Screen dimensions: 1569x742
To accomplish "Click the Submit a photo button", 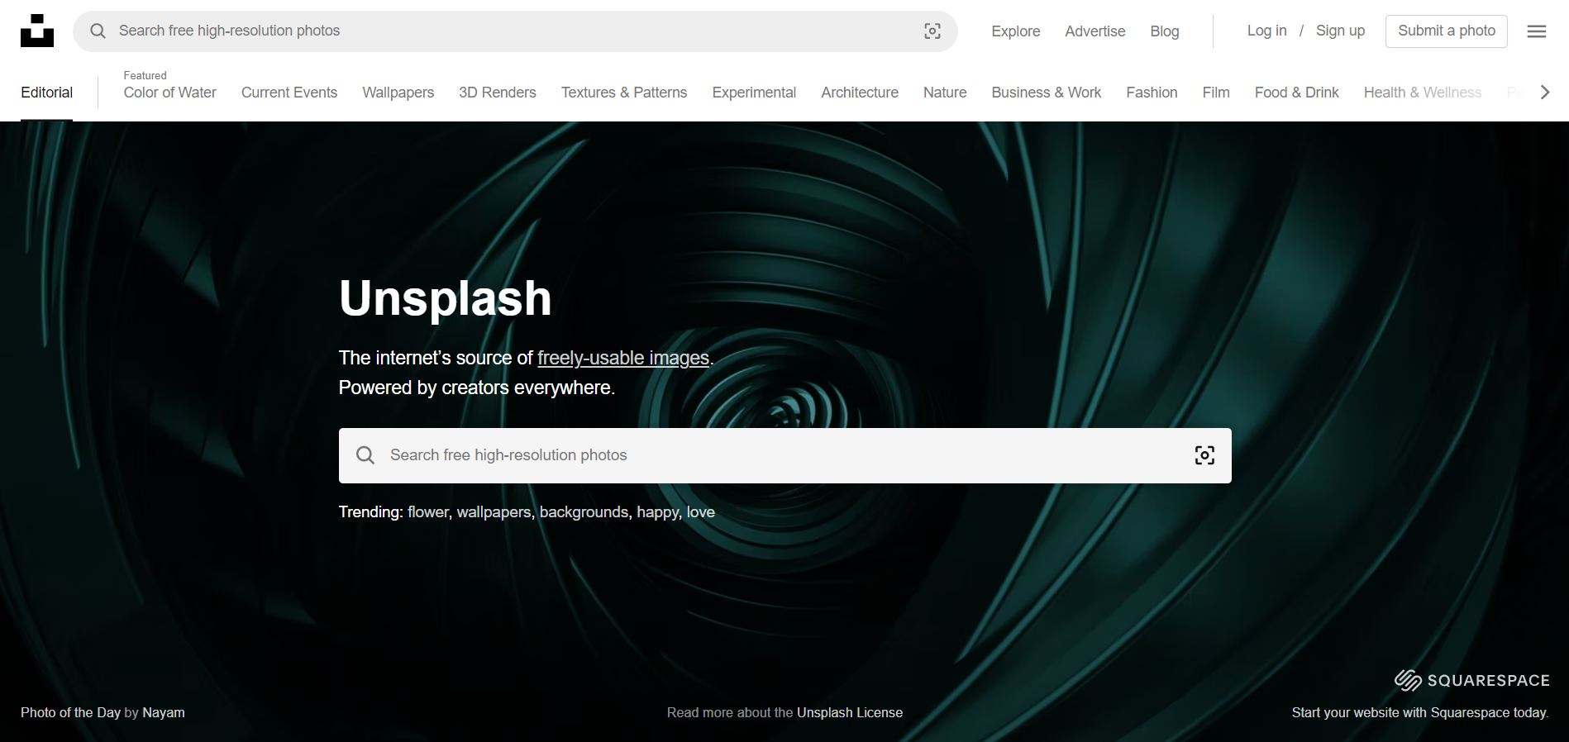I will 1446,31.
